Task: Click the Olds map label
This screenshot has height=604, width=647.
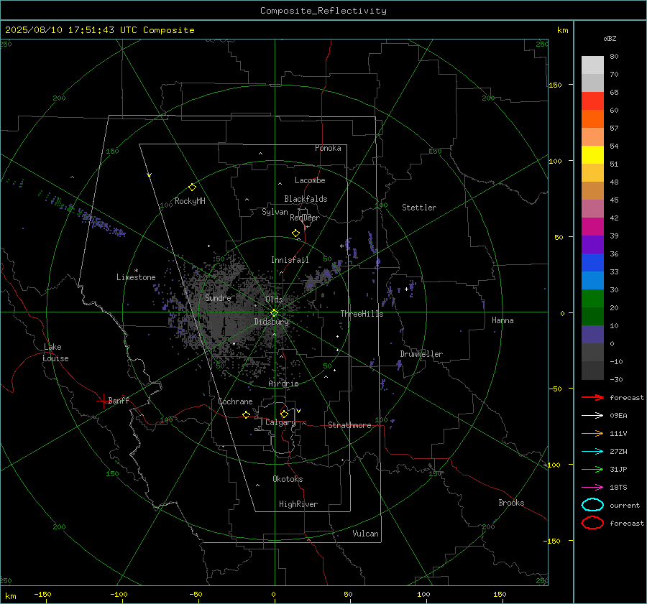Action: click(x=274, y=299)
